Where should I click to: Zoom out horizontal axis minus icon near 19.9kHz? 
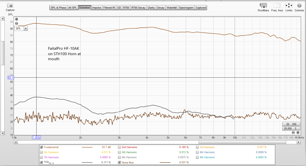293,132
